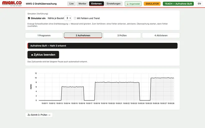Click the TEACH — Aufnahme läuft status badge
Viewport: 205px width, 128px height.
[178, 4]
